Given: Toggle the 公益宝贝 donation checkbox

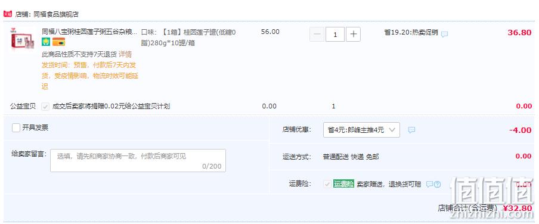Looking at the screenshot, I should pyautogui.click(x=45, y=106).
